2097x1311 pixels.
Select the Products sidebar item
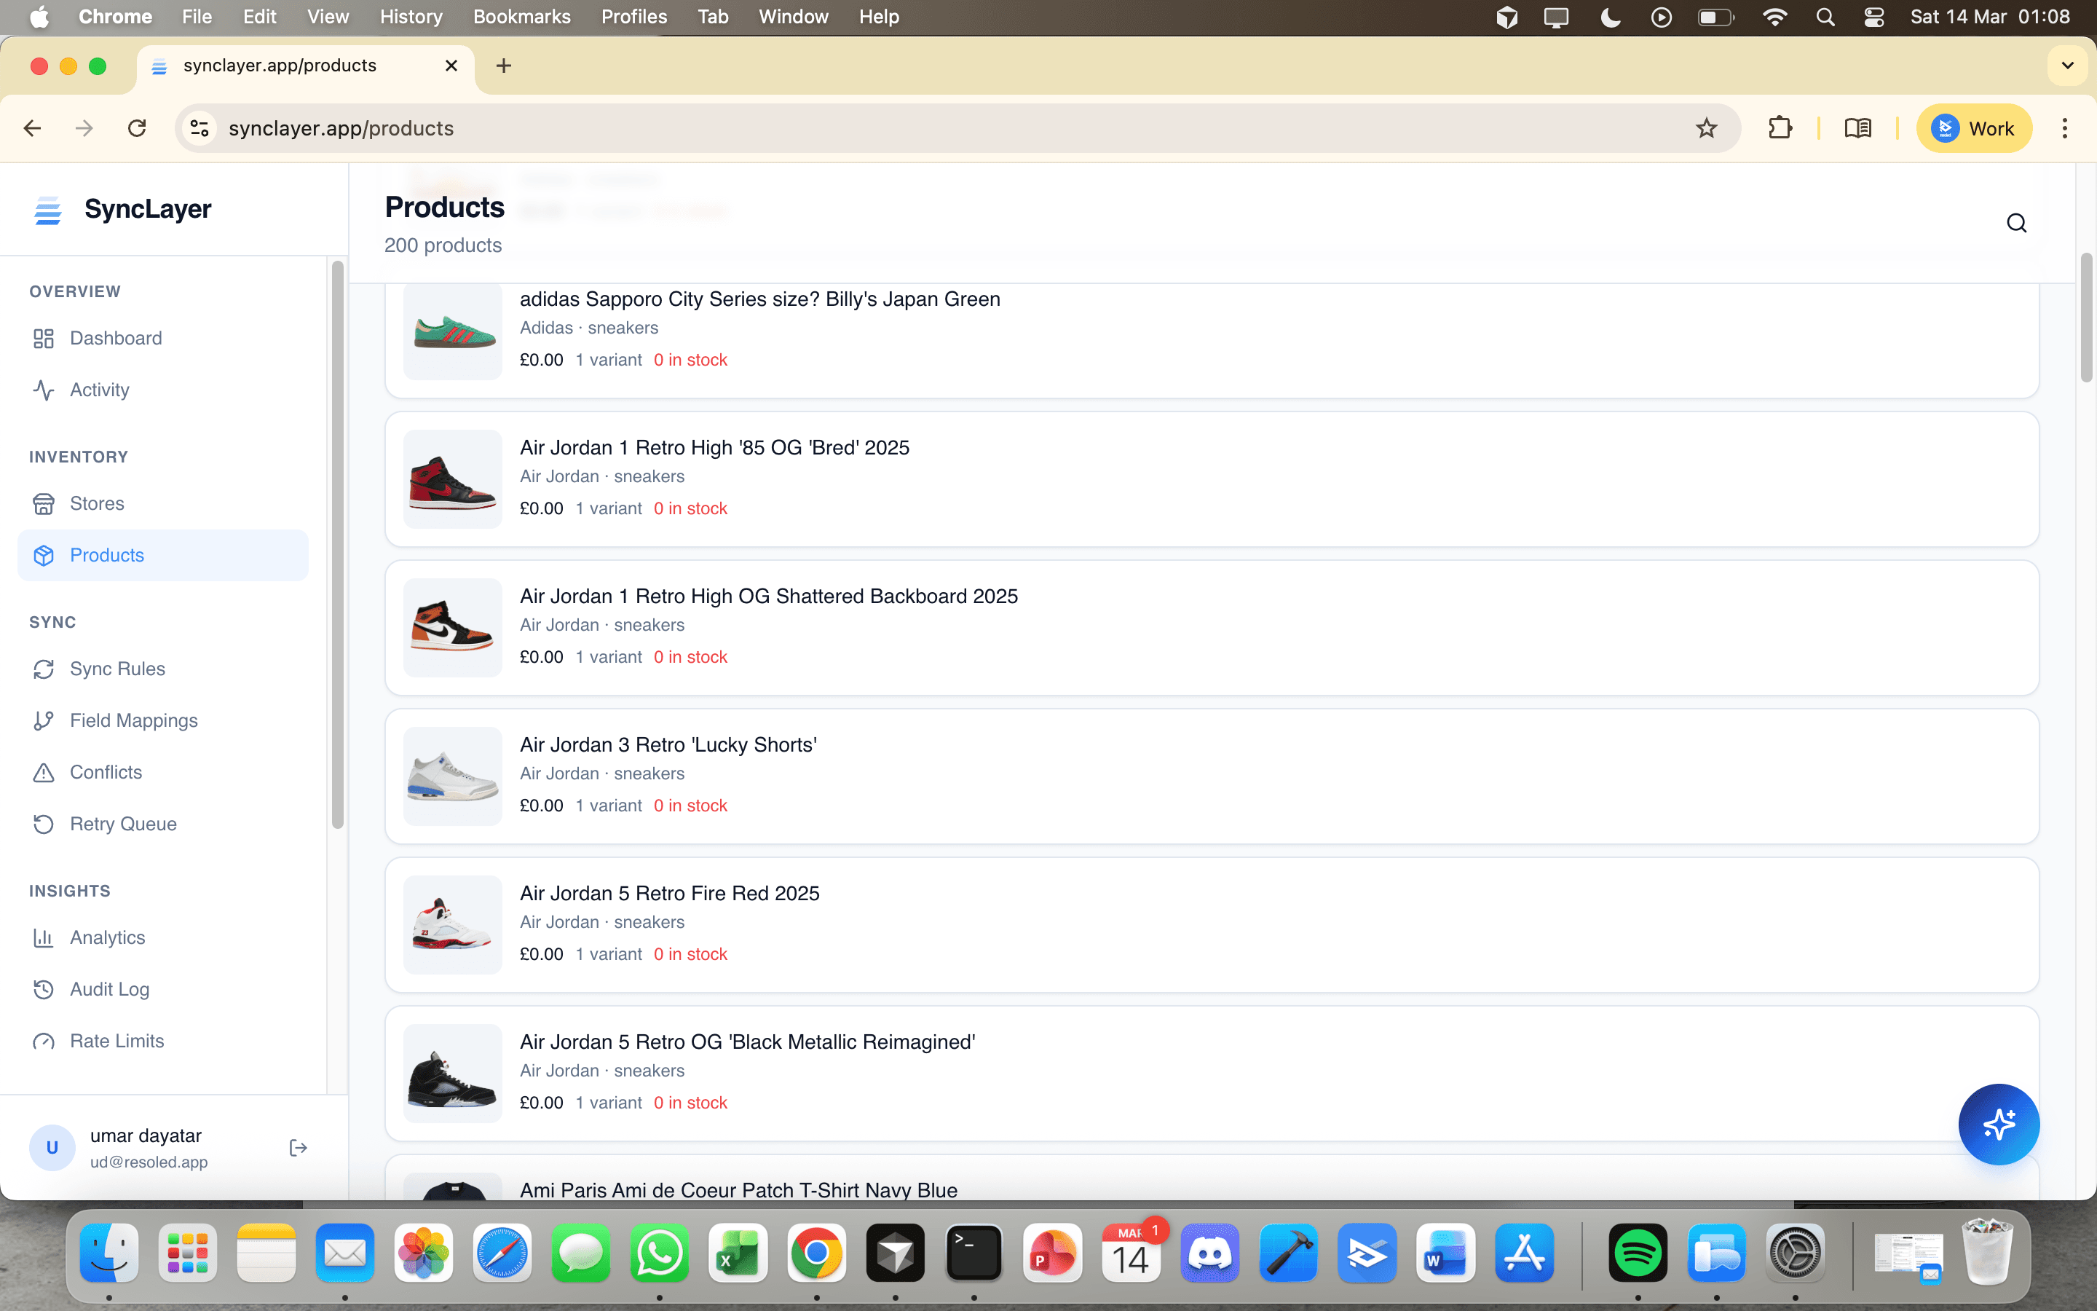[x=163, y=556]
